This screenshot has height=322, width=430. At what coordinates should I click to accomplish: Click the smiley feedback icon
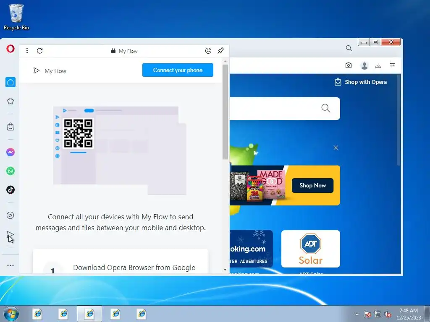tap(208, 51)
